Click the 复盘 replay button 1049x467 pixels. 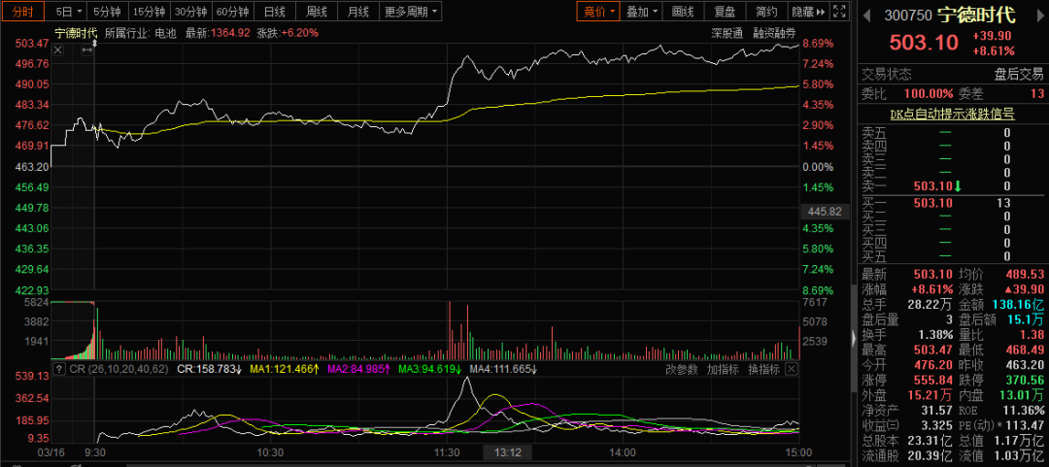tap(725, 12)
